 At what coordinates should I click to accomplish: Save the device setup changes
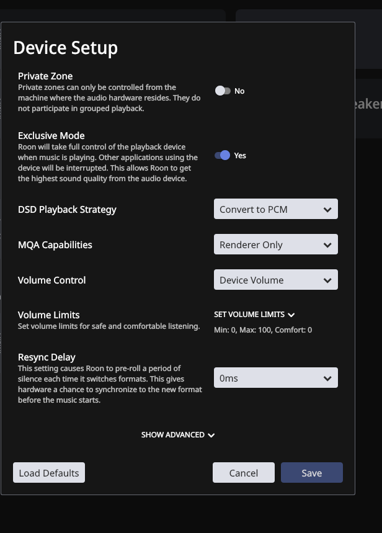click(x=311, y=473)
